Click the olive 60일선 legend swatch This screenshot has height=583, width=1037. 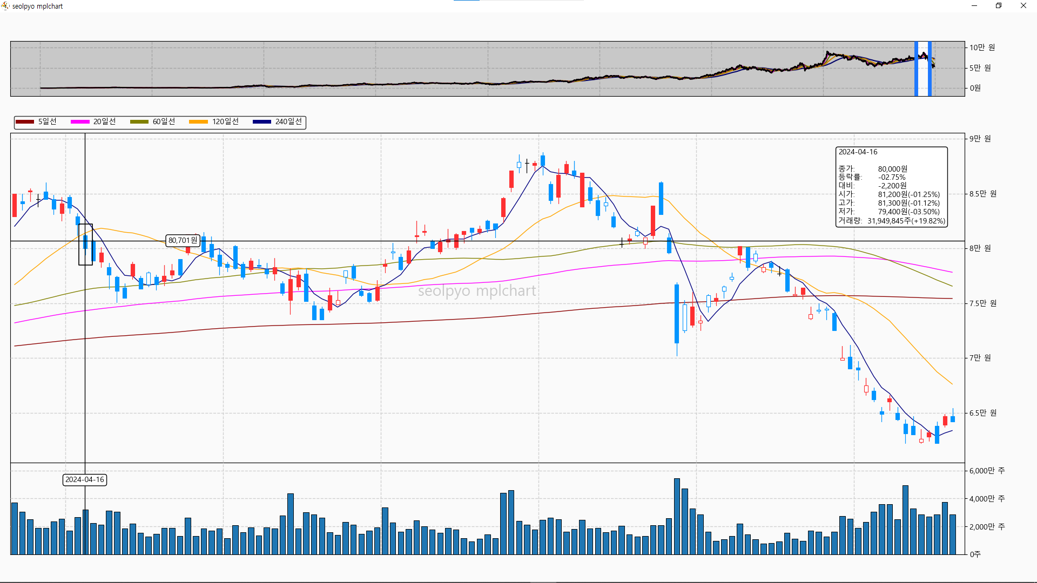139,122
